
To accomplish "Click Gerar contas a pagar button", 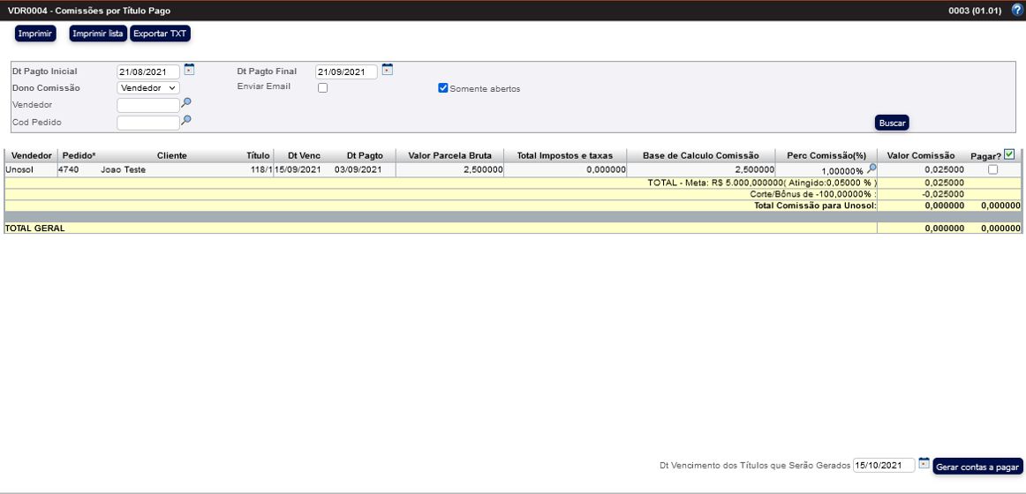I will 977,467.
